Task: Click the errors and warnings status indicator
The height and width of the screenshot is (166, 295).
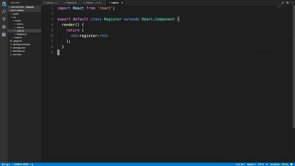Action: [x=6, y=164]
